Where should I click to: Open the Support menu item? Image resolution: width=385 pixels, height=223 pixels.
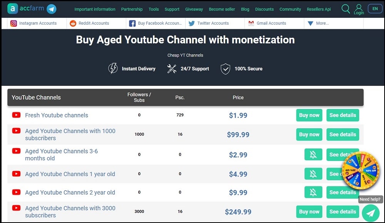(x=172, y=9)
